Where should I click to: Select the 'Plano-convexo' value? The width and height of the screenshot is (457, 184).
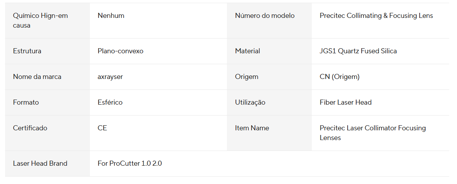[x=120, y=51]
